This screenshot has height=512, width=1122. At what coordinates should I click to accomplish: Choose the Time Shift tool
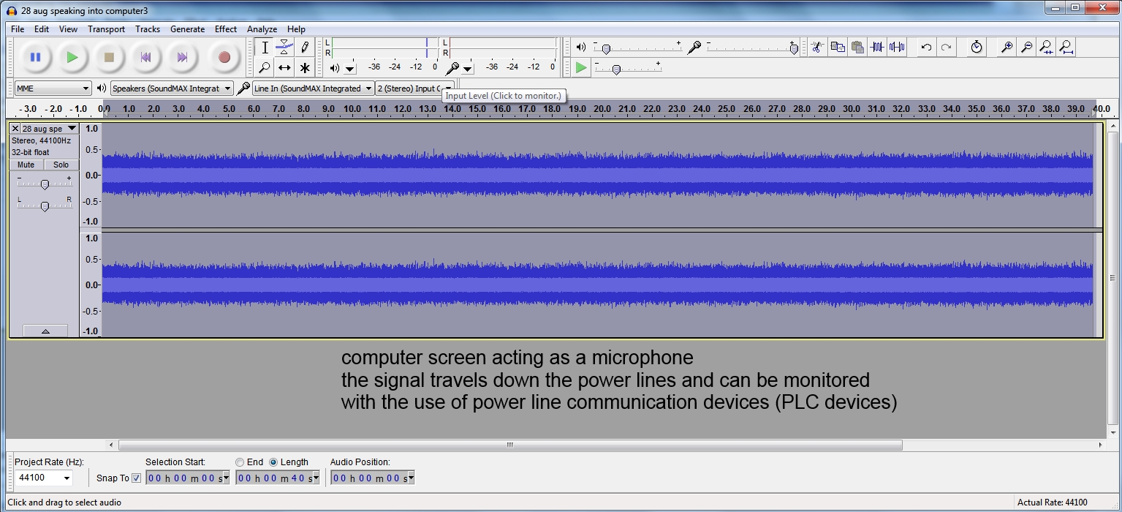(284, 68)
